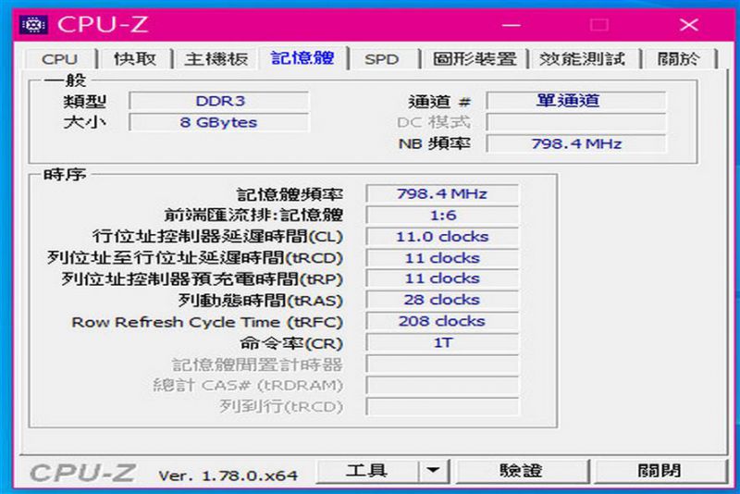Open the 主機板 tab
740x494 pixels.
tap(216, 59)
